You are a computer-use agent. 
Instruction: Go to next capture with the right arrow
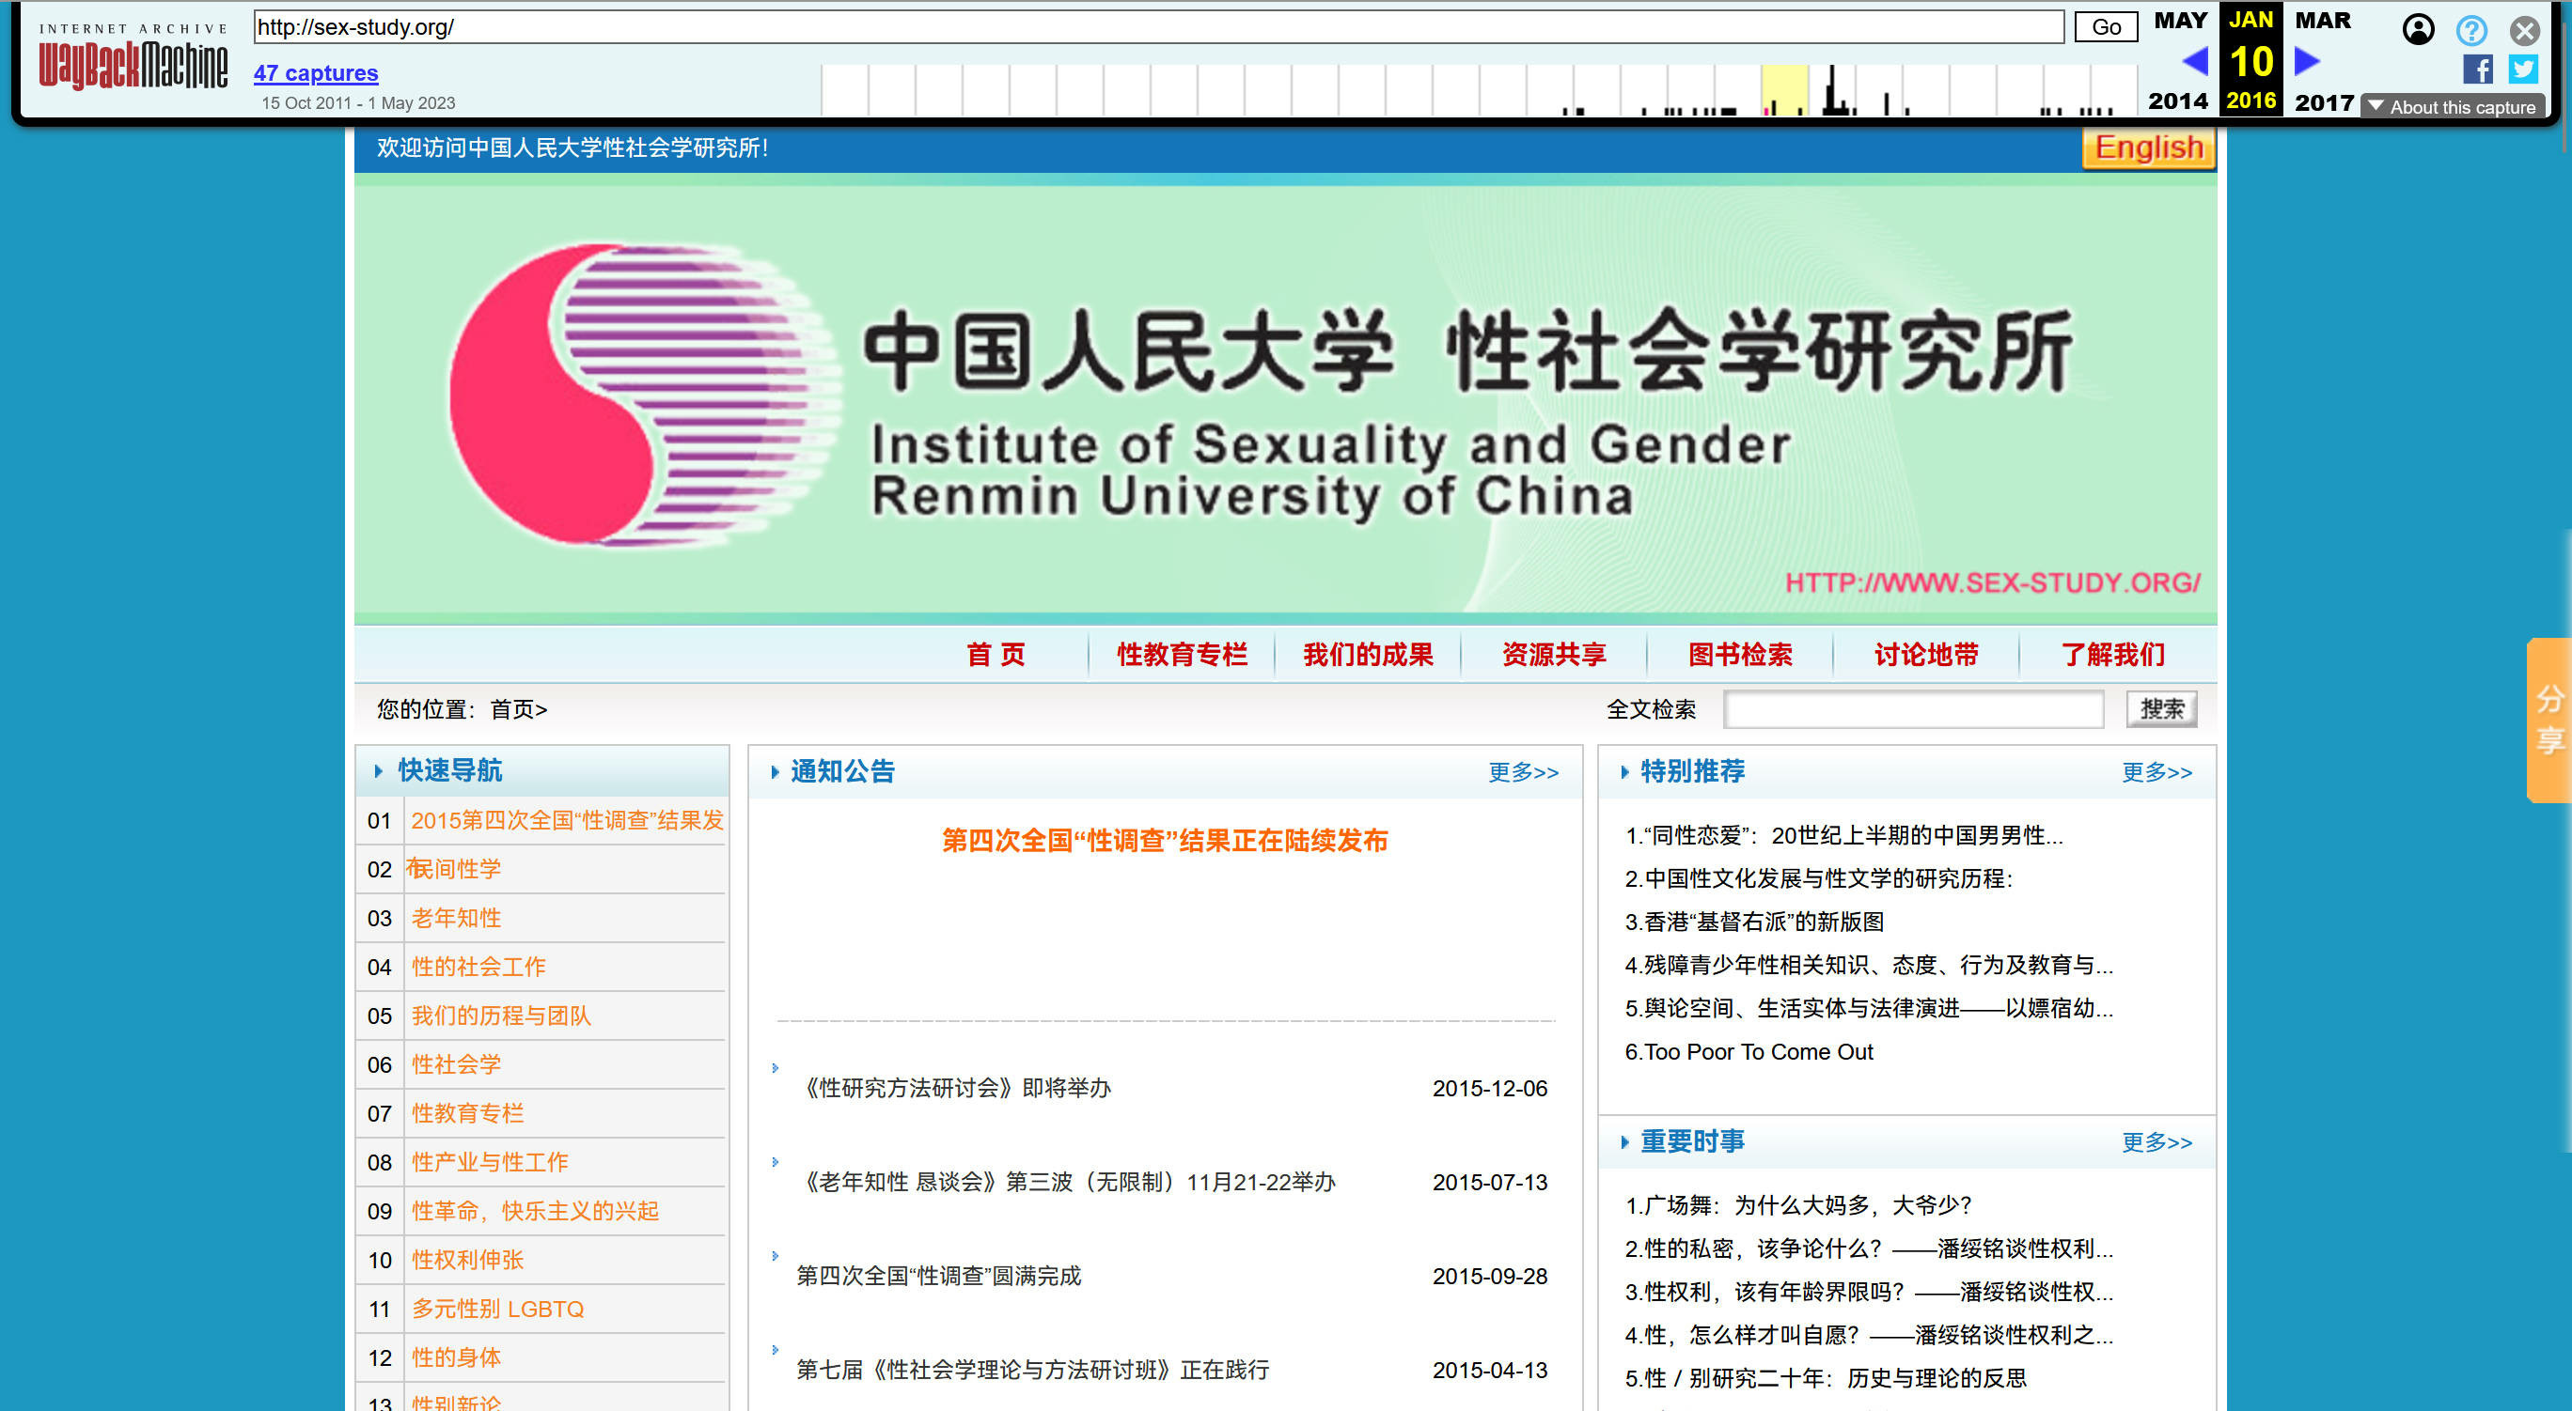pos(2306,62)
